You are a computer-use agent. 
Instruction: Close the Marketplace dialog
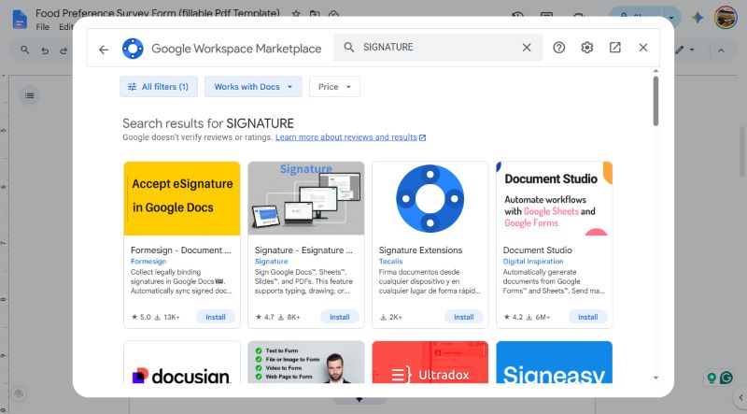[x=643, y=48]
